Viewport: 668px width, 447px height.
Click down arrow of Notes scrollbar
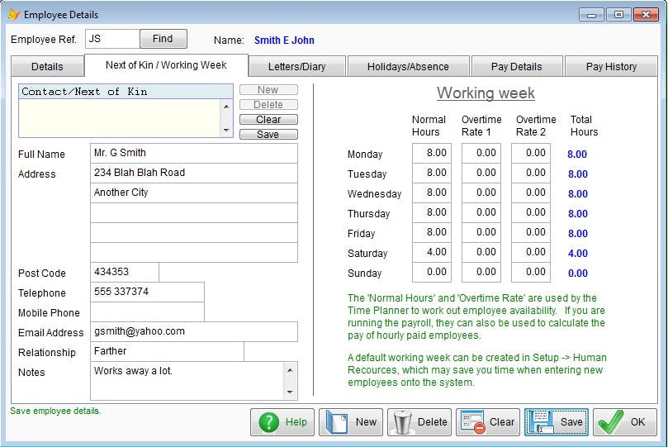coord(290,392)
